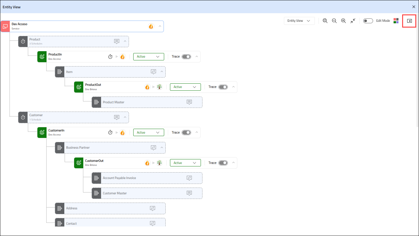Open the color legend squares icon
Viewport: 419px width, 236px height.
[x=396, y=21]
